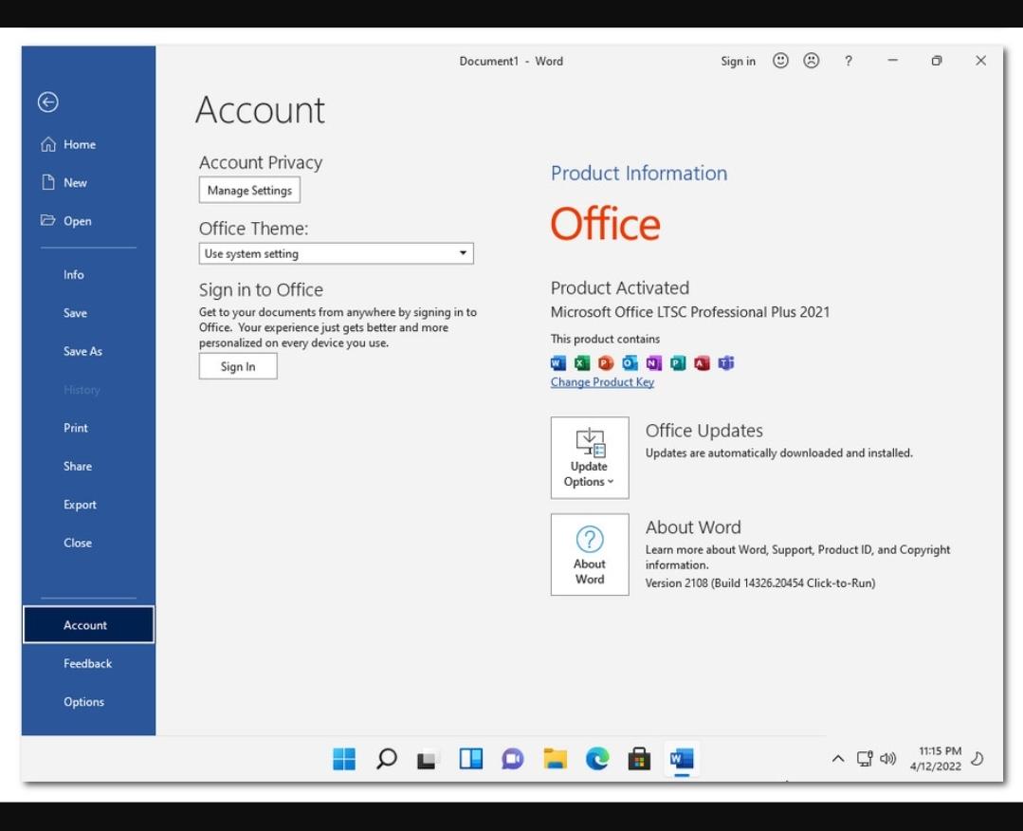Click Sign in on the title bar
Viewport: 1023px width, 831px height.
click(738, 61)
